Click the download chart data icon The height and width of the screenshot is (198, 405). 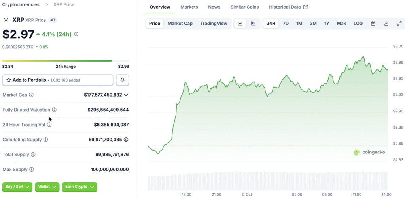pyautogui.click(x=386, y=24)
